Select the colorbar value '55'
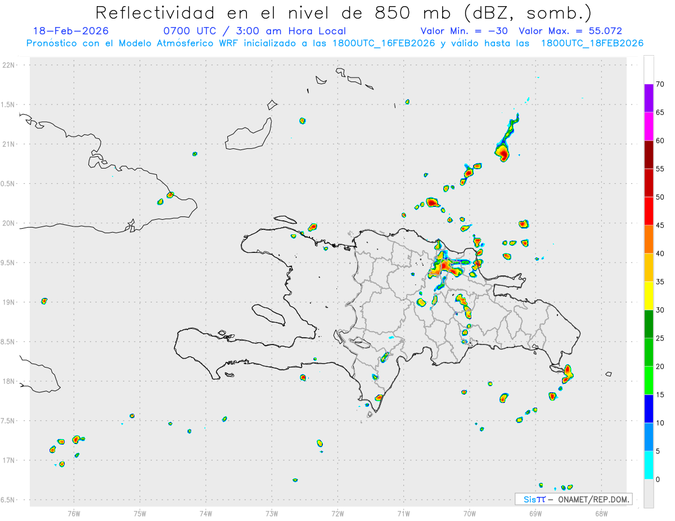 coord(660,169)
